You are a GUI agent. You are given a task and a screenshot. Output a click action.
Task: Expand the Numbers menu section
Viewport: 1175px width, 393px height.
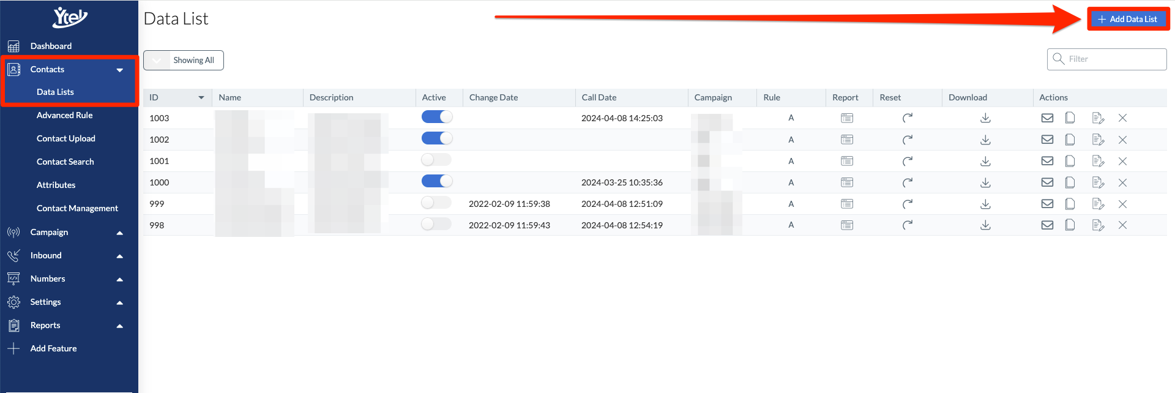click(x=120, y=279)
